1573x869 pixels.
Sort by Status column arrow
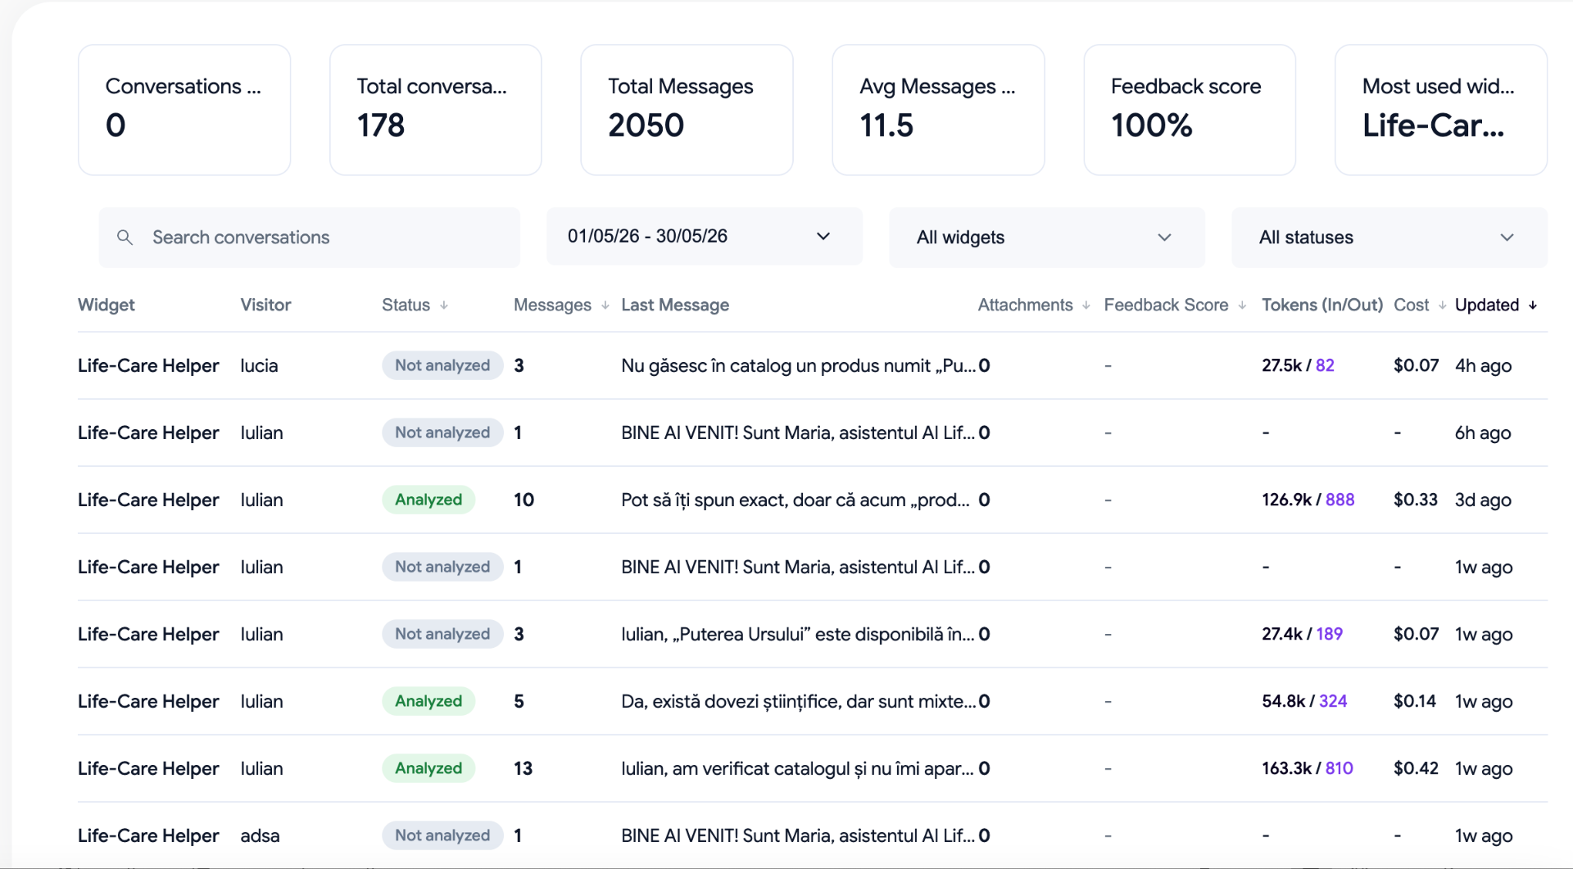444,306
